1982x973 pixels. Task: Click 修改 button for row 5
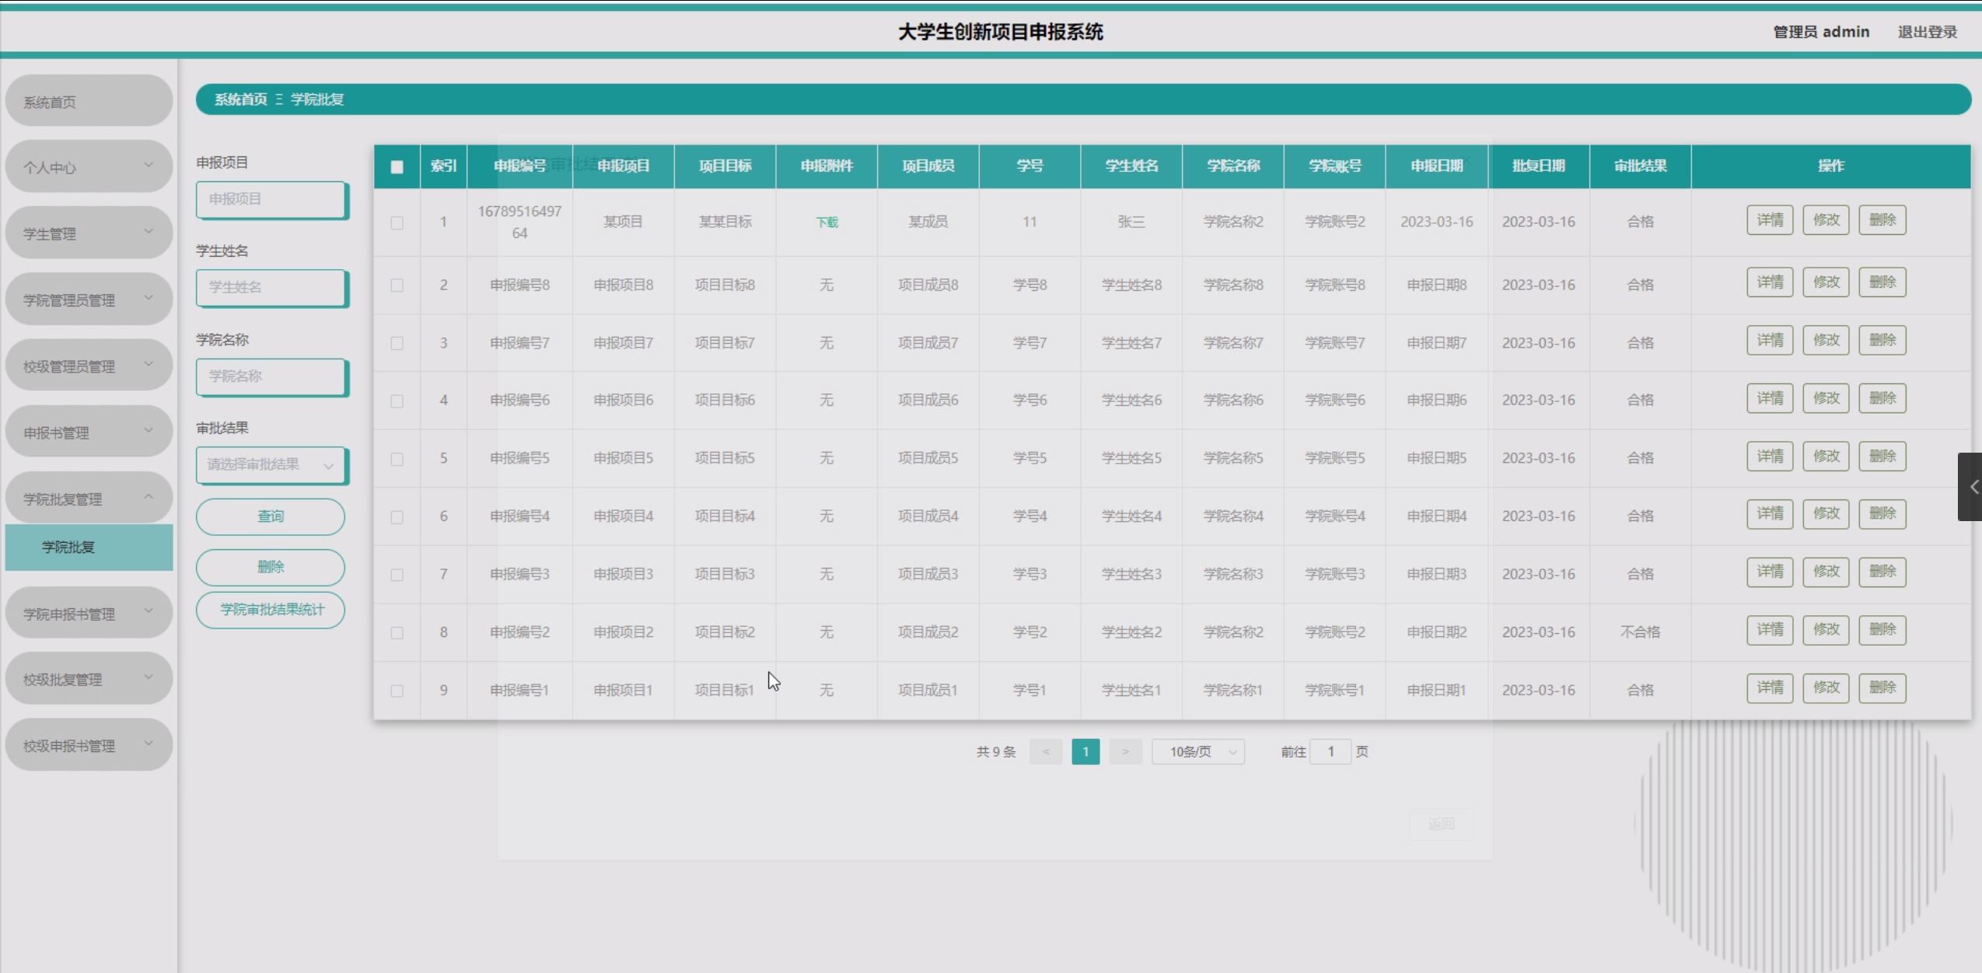pos(1826,457)
